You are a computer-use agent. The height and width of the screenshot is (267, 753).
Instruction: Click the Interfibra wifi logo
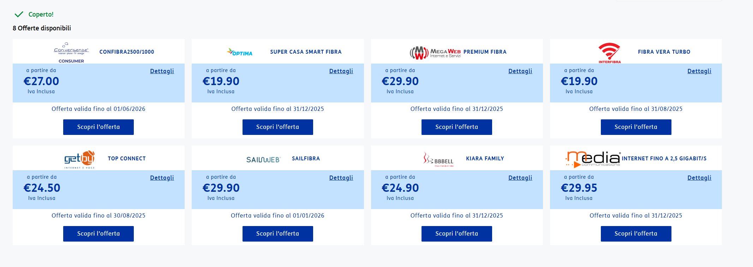coord(609,53)
